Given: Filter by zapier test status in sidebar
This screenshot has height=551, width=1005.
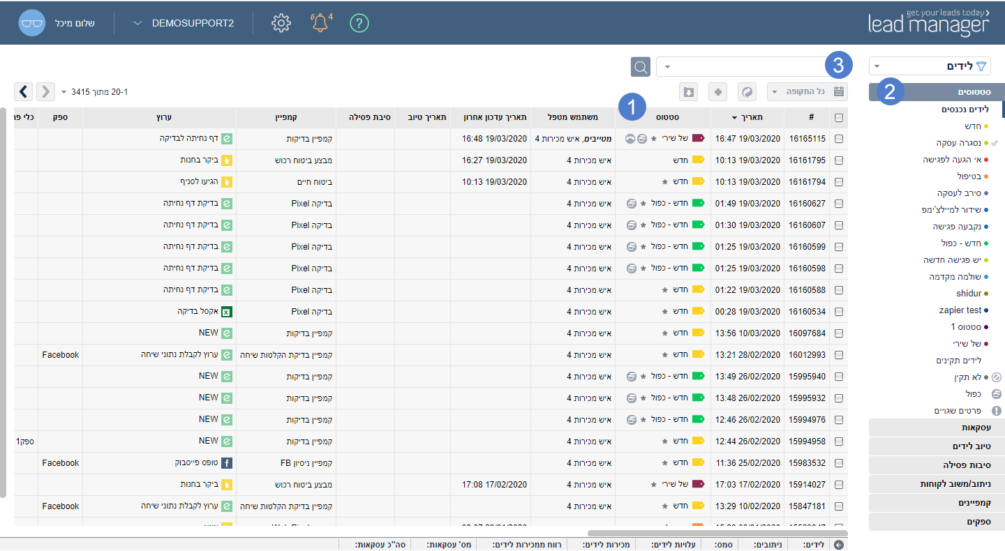Looking at the screenshot, I should (x=960, y=310).
